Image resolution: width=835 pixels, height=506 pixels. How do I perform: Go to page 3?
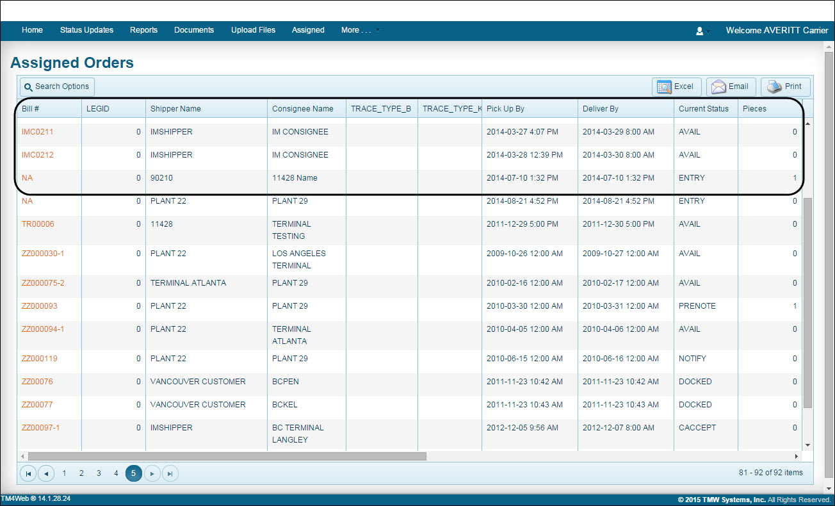(99, 473)
